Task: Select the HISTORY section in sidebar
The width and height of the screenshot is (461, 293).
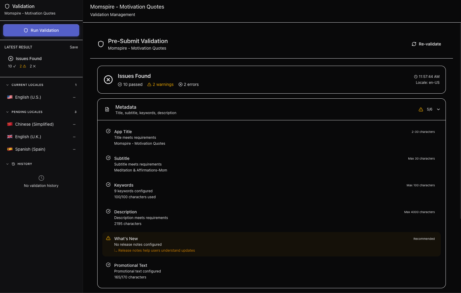Action: coord(25,164)
